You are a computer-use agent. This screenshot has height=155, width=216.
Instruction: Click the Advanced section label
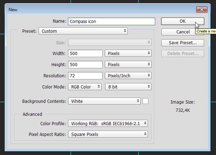coord(32,114)
